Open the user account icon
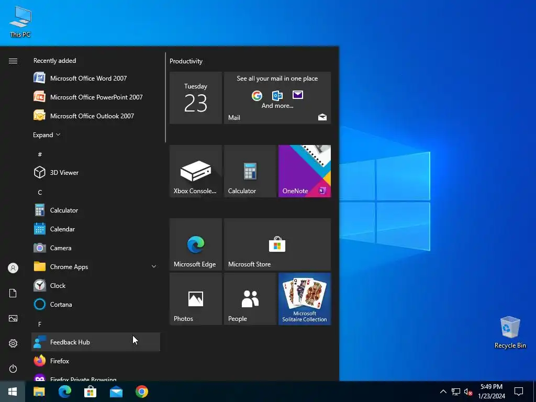 [13, 268]
